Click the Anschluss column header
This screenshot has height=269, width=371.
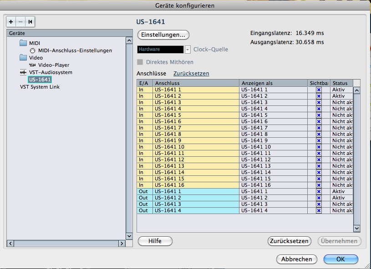196,83
